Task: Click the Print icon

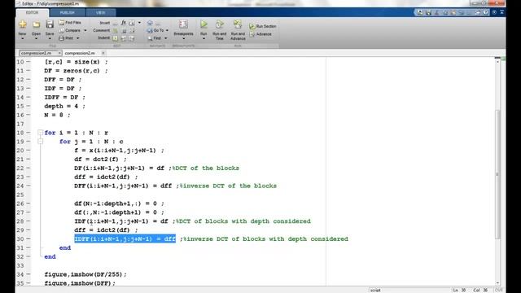Action: pyautogui.click(x=62, y=38)
